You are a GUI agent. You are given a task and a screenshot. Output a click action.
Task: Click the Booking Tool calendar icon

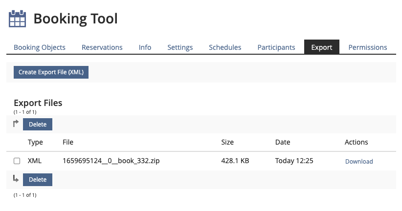pos(17,19)
